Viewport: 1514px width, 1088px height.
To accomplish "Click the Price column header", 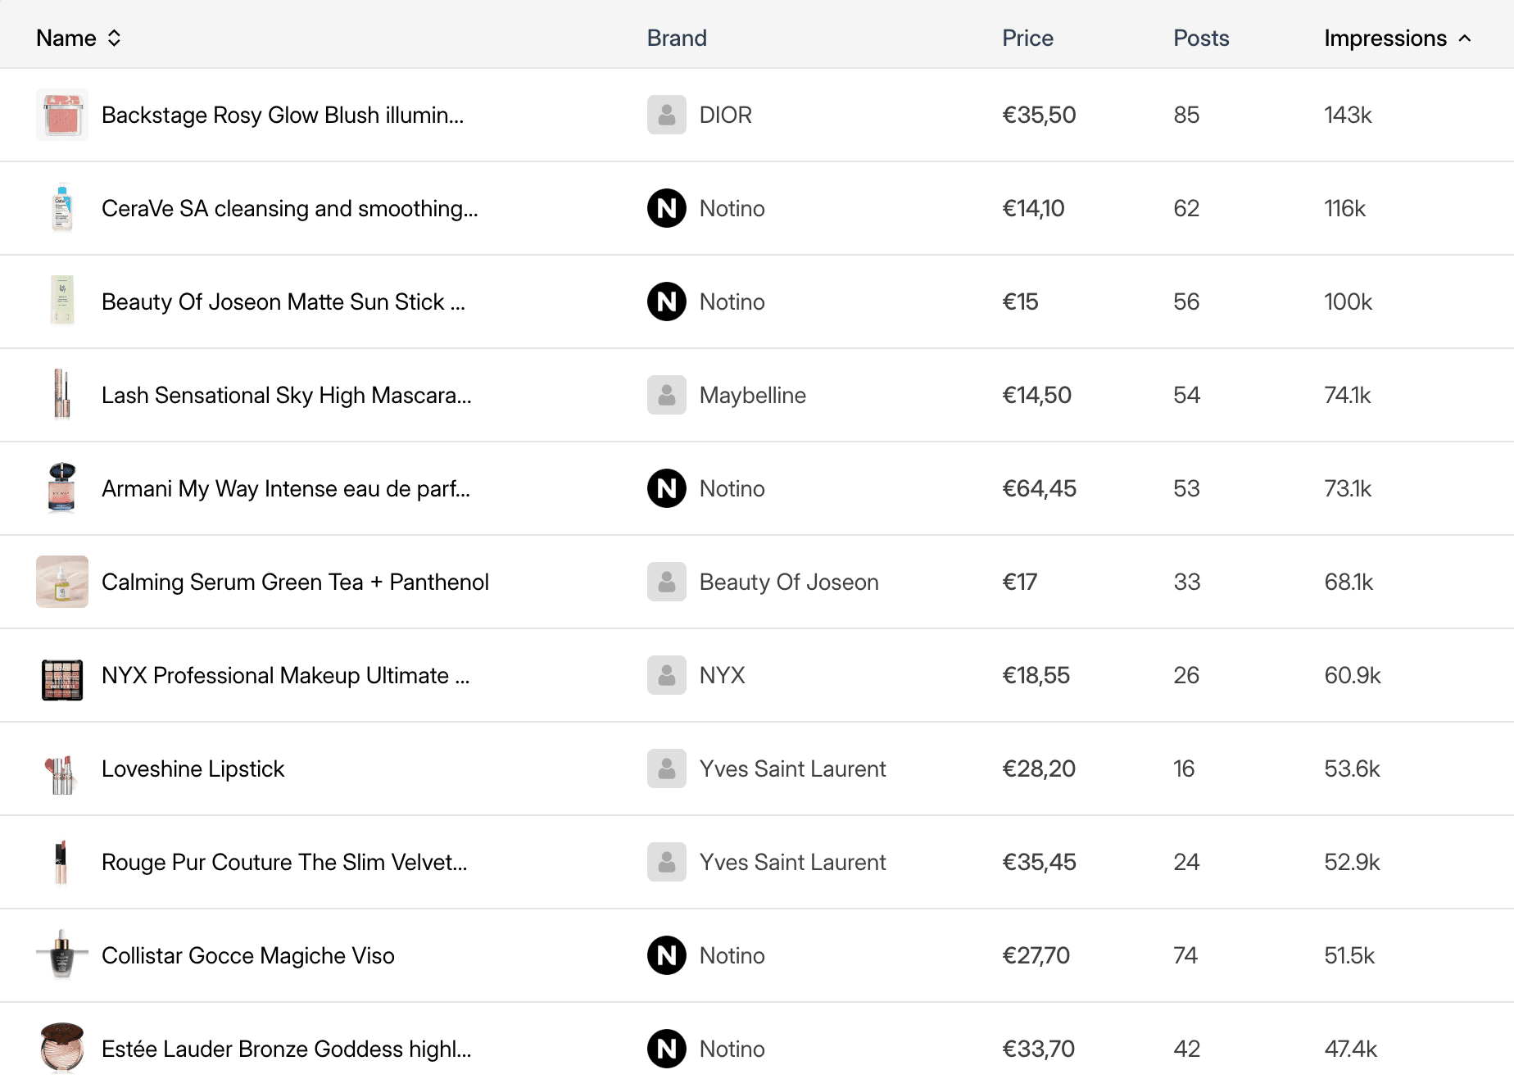I will [1027, 38].
